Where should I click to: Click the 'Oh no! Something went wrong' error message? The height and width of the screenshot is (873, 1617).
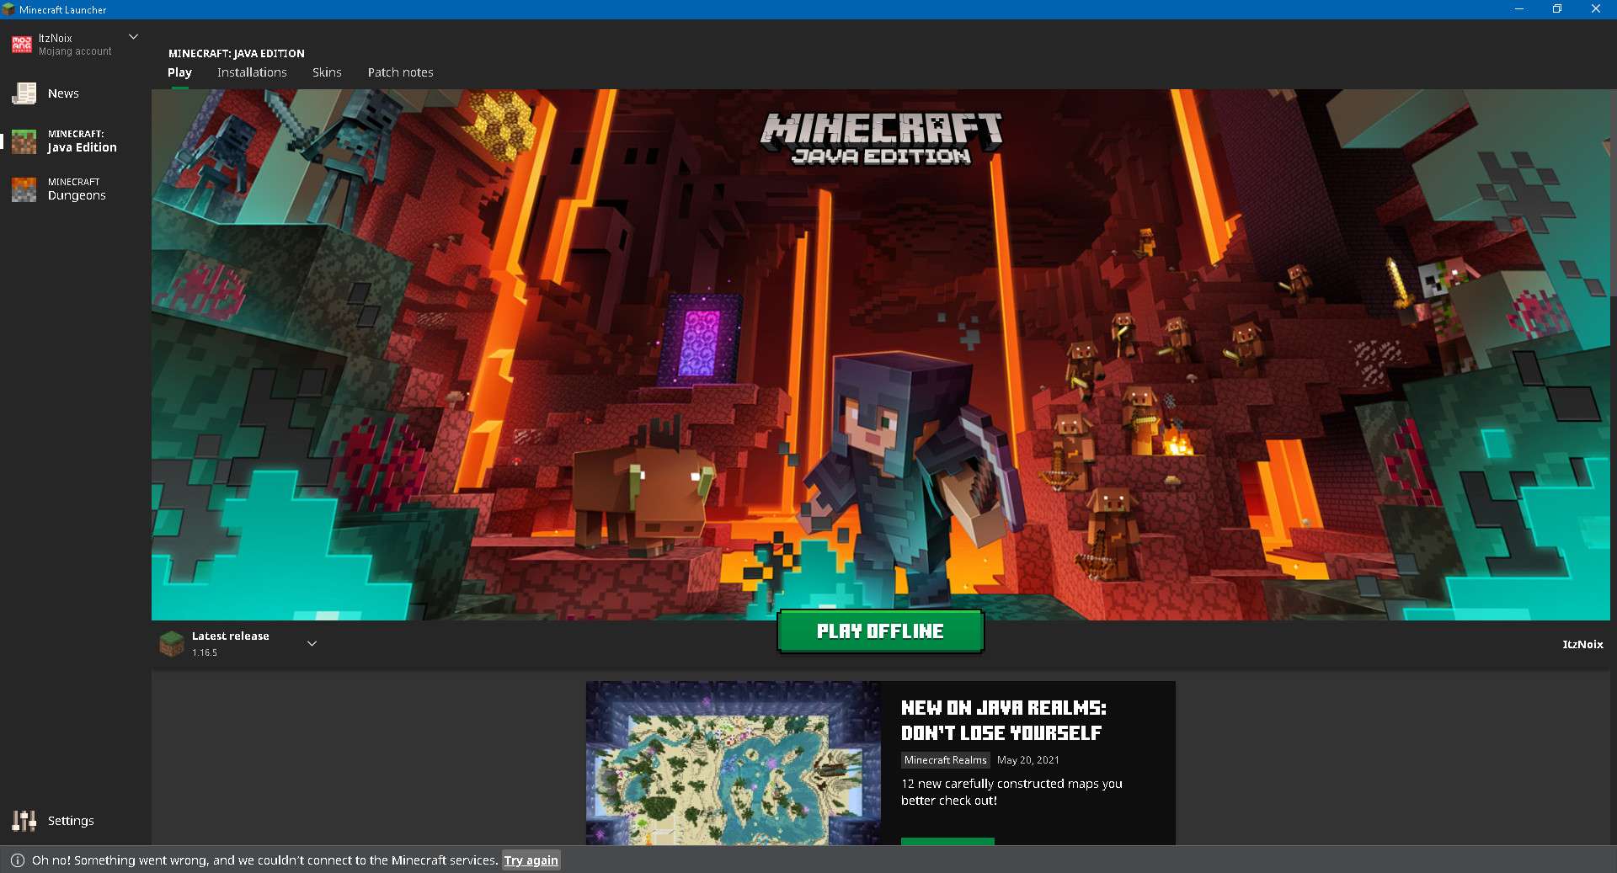tap(265, 860)
